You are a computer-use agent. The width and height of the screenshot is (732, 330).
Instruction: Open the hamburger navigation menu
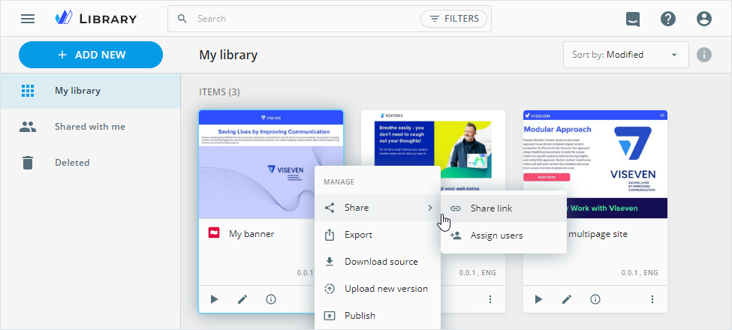28,19
